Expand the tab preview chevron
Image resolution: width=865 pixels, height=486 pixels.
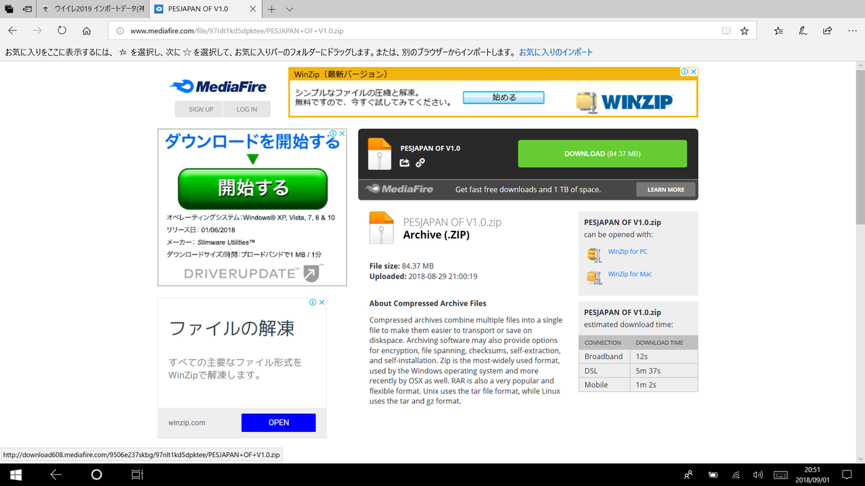tap(289, 9)
